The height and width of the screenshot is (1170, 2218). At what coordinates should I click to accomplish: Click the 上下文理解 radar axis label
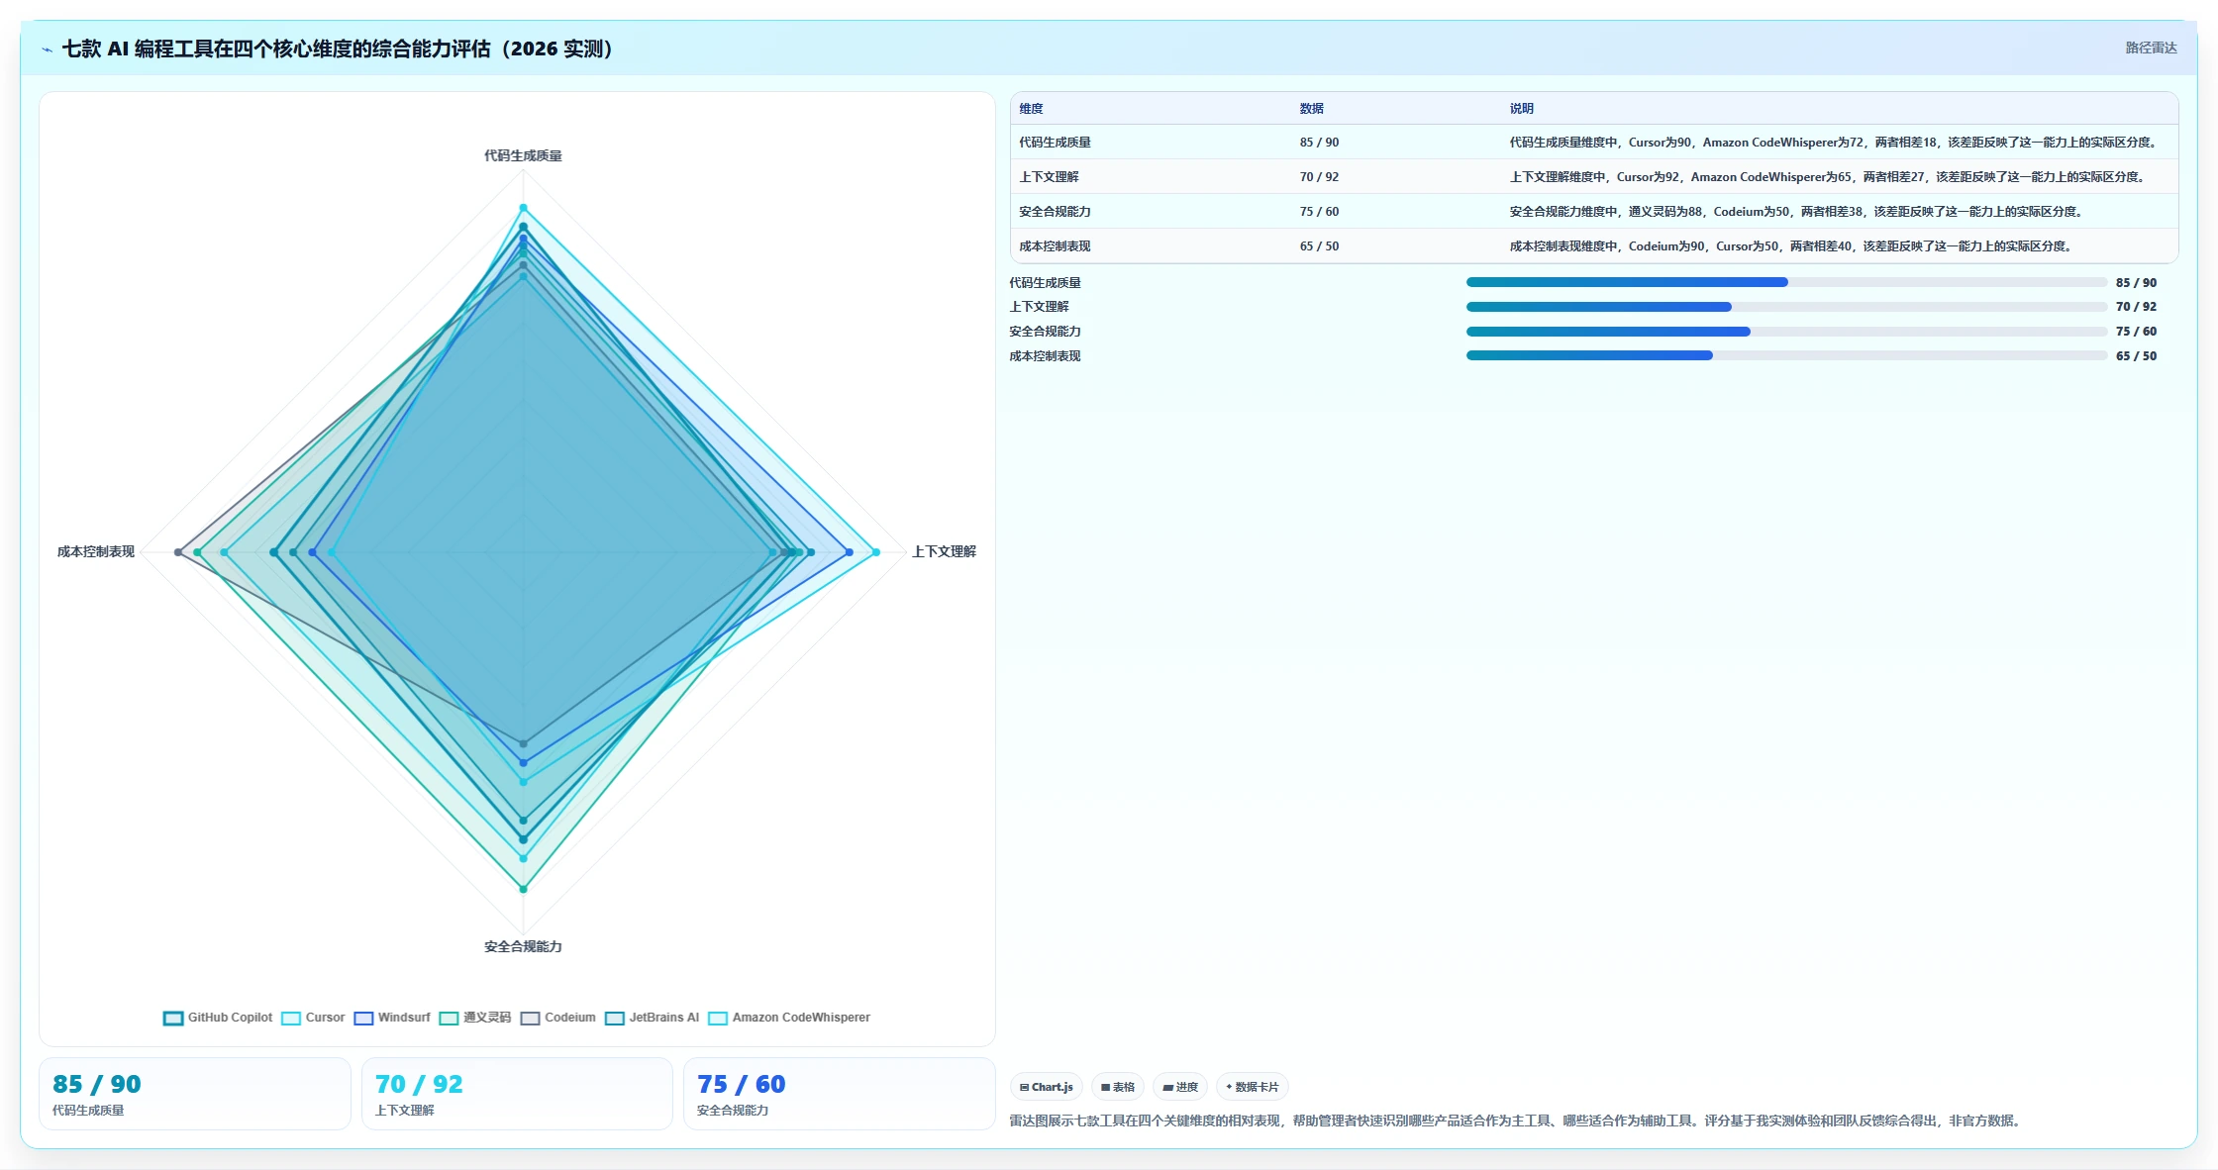(x=944, y=551)
